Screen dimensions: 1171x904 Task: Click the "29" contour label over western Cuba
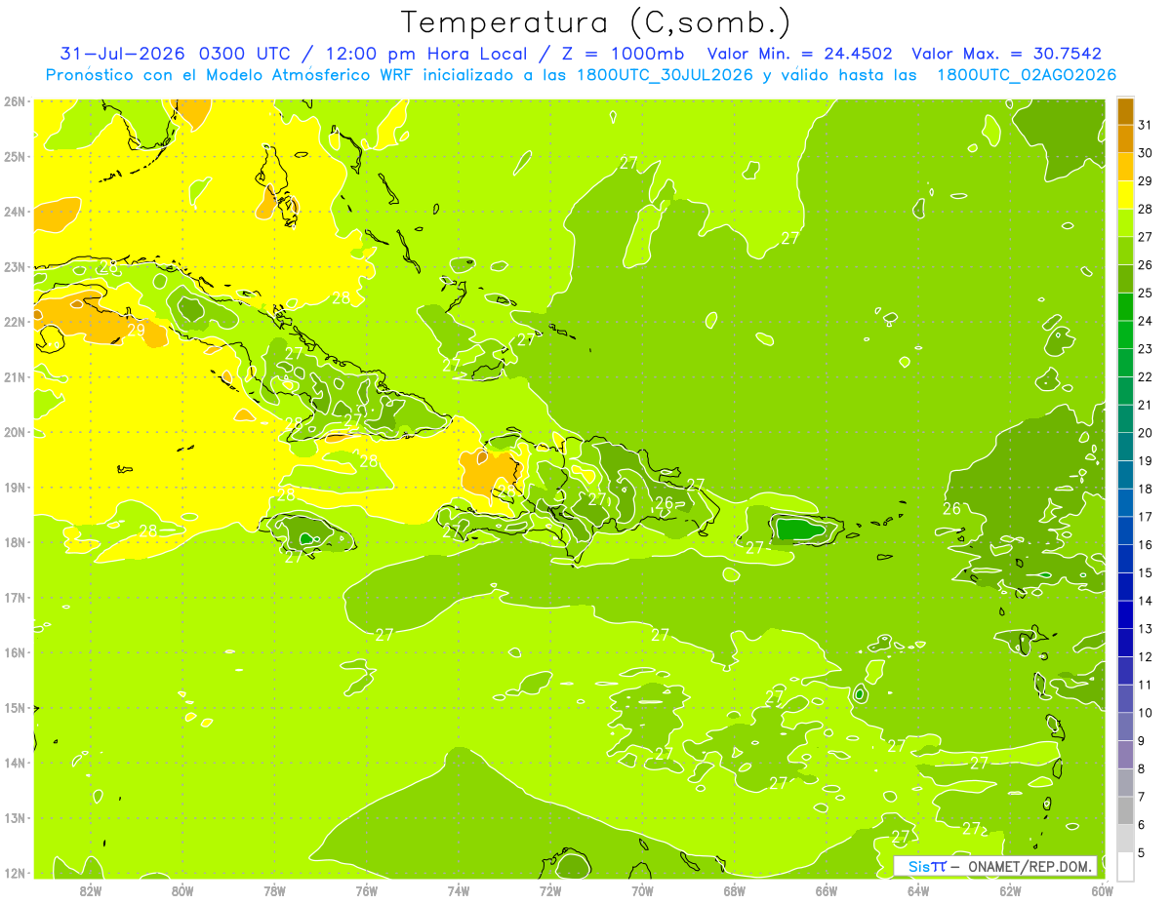click(136, 330)
